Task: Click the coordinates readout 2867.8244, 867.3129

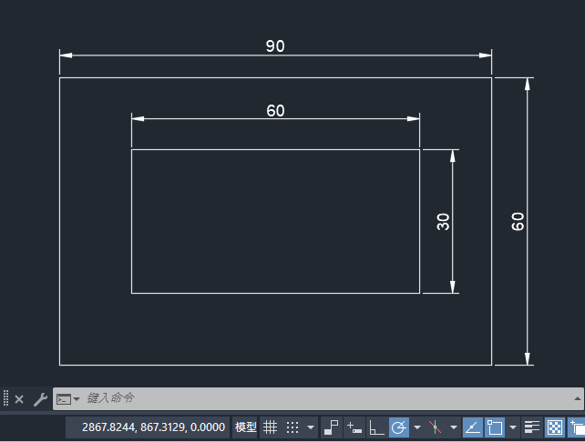Action: click(153, 427)
